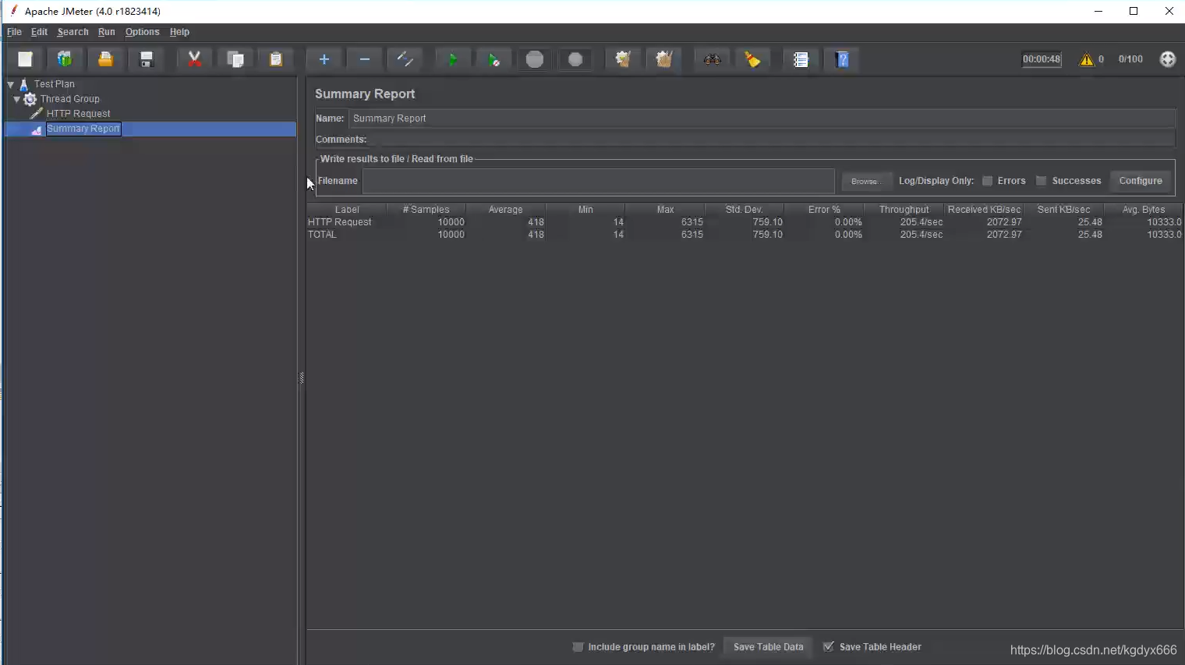Collapse the Test Plan tree node

point(11,84)
